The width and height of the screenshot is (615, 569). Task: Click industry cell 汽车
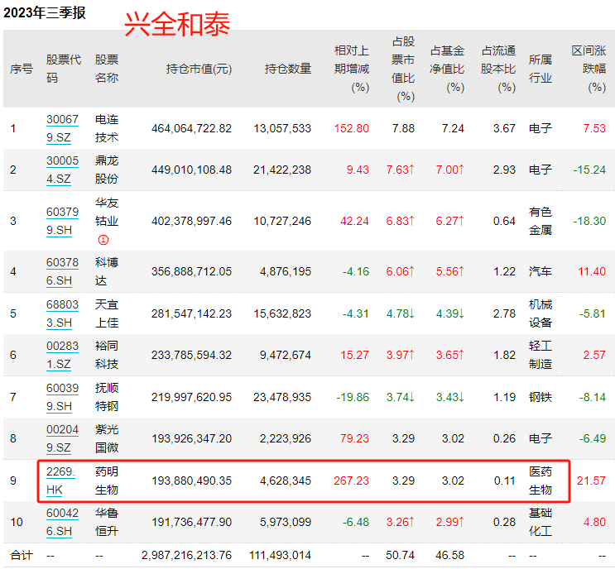pos(540,271)
